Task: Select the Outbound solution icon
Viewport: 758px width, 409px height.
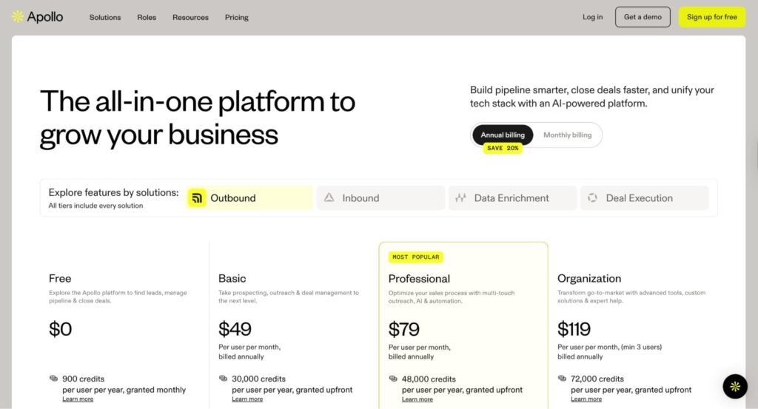Action: click(196, 198)
